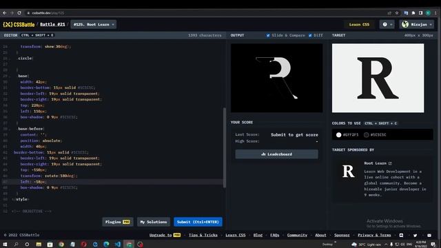Click the Learn CSS button in the header
Viewport: 441px width, 248px height.
coord(359,25)
